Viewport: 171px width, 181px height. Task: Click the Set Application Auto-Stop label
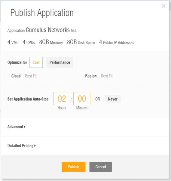28,99
